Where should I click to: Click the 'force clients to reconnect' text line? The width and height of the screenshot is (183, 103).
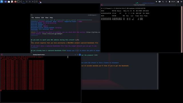[100, 63]
